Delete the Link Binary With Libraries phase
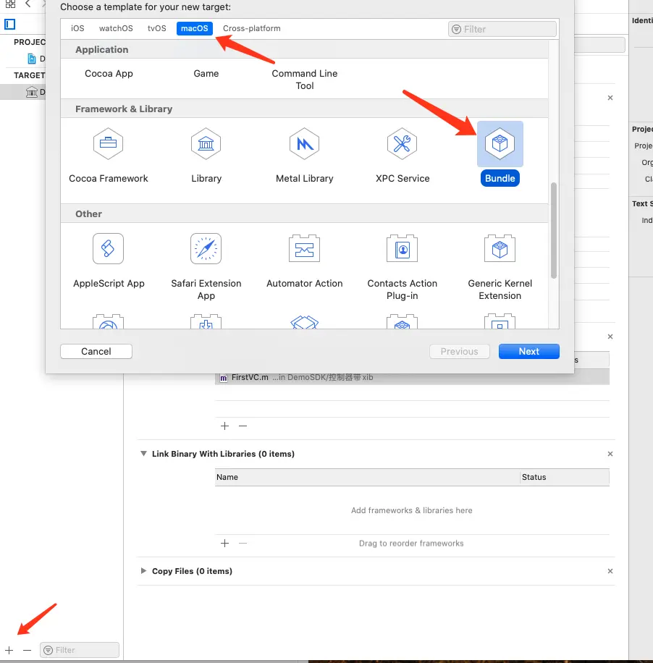Screen dimensions: 653x663 [x=610, y=454]
